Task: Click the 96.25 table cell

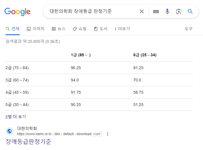Action: (76, 68)
